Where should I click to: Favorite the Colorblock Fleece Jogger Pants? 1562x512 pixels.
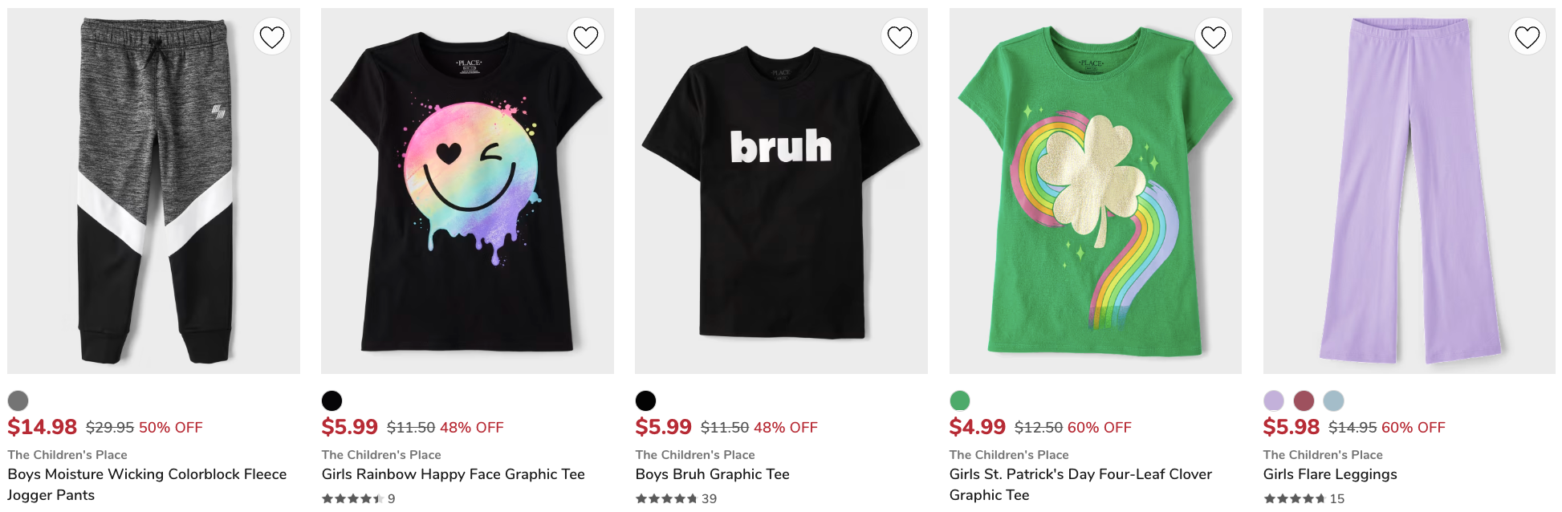[x=272, y=37]
